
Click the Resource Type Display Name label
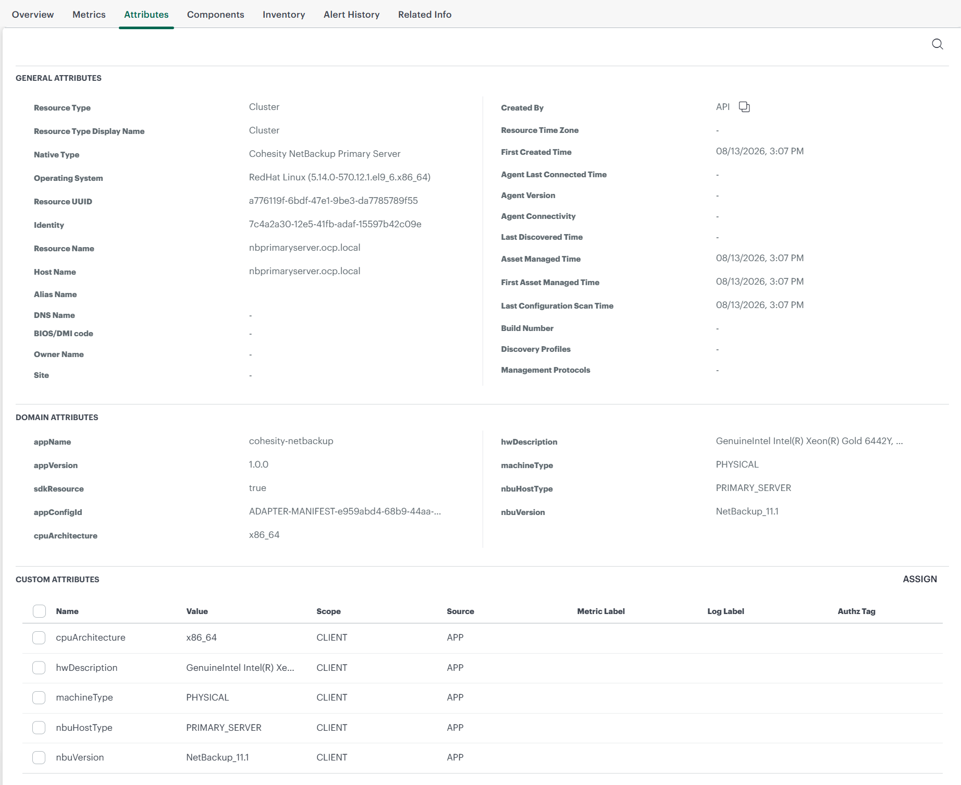[89, 131]
